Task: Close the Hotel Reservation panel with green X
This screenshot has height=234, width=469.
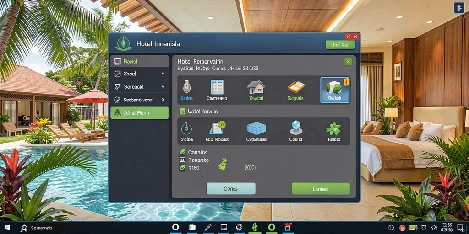Action: pos(348,62)
